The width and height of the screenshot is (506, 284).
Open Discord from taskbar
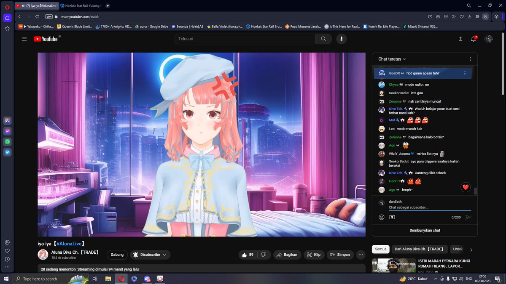[x=147, y=279]
